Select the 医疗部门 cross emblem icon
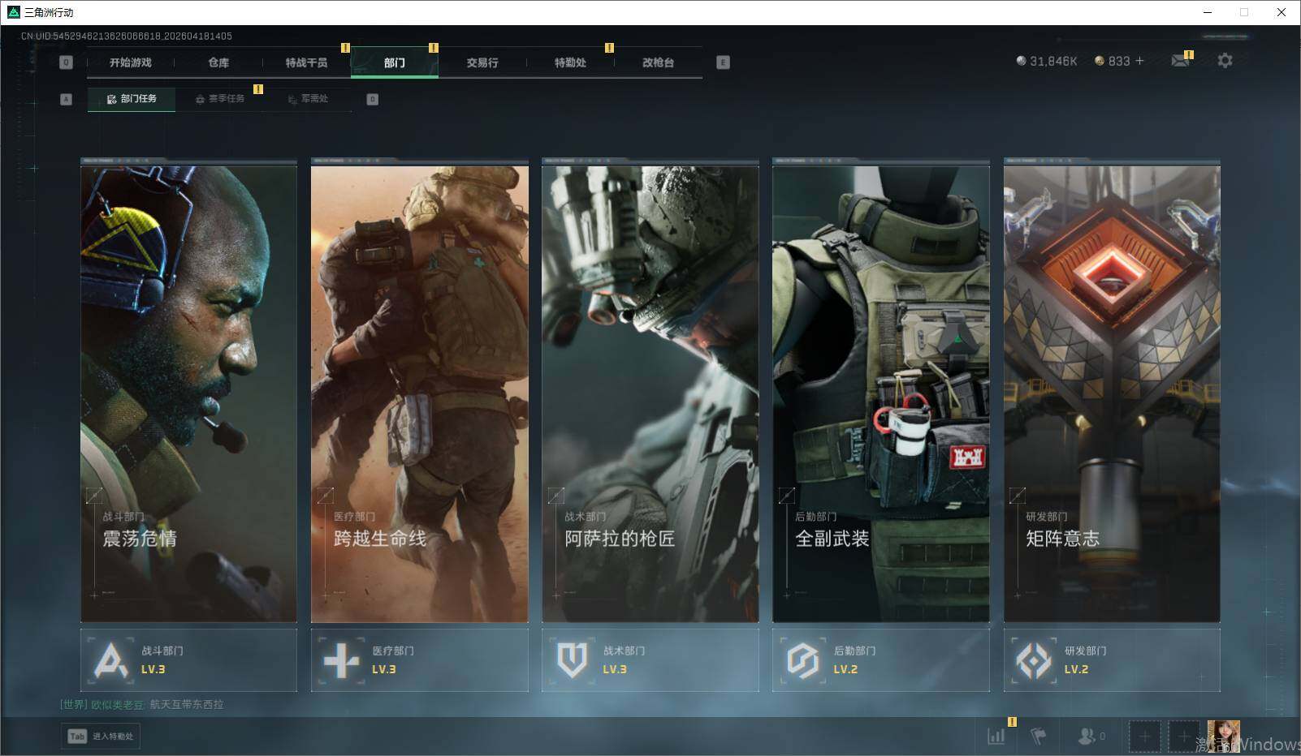Viewport: 1301px width, 756px height. (341, 660)
